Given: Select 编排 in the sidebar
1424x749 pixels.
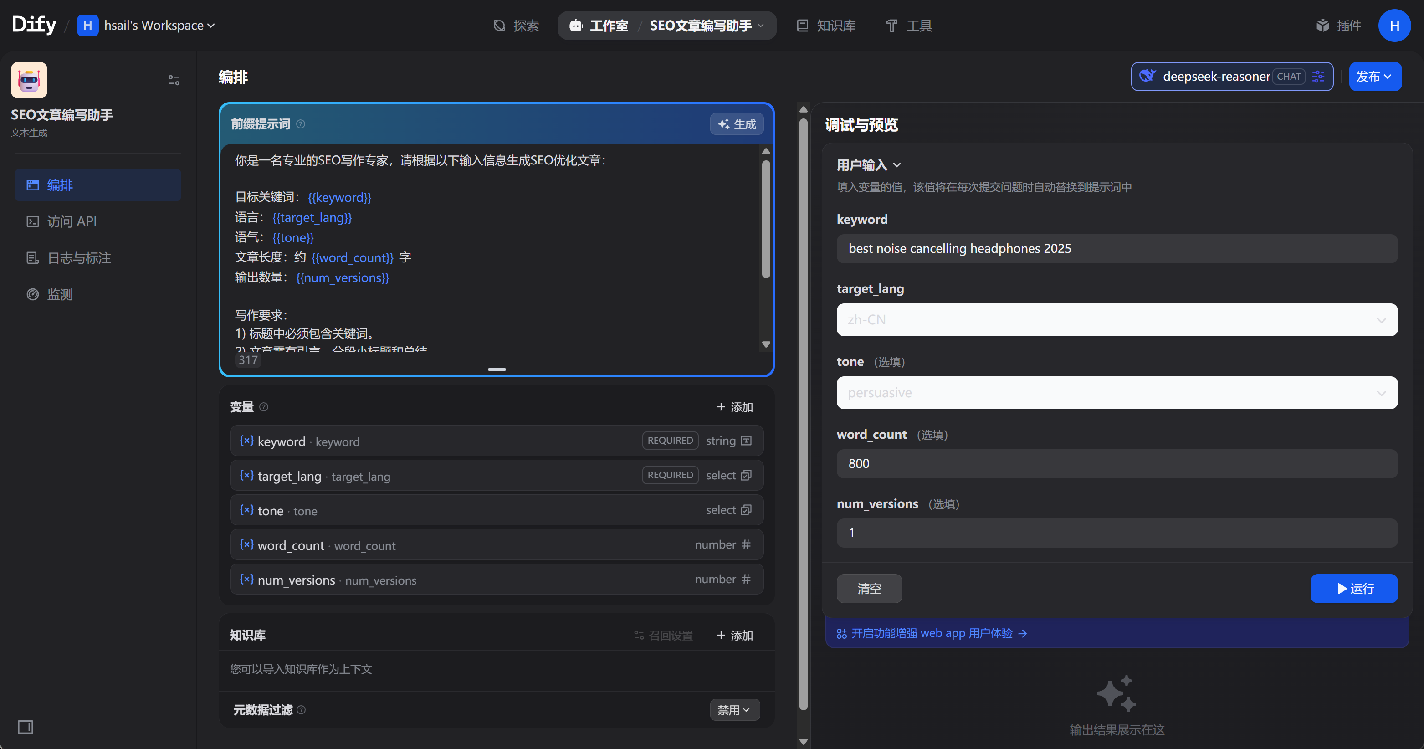Looking at the screenshot, I should (x=98, y=185).
